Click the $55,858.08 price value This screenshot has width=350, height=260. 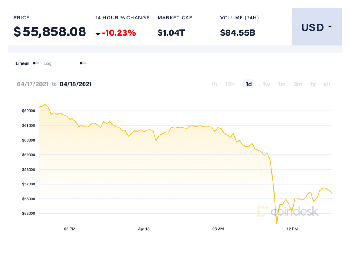(50, 32)
